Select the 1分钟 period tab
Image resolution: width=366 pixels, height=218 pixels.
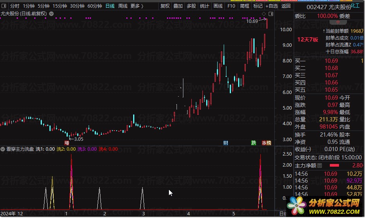point(29,6)
